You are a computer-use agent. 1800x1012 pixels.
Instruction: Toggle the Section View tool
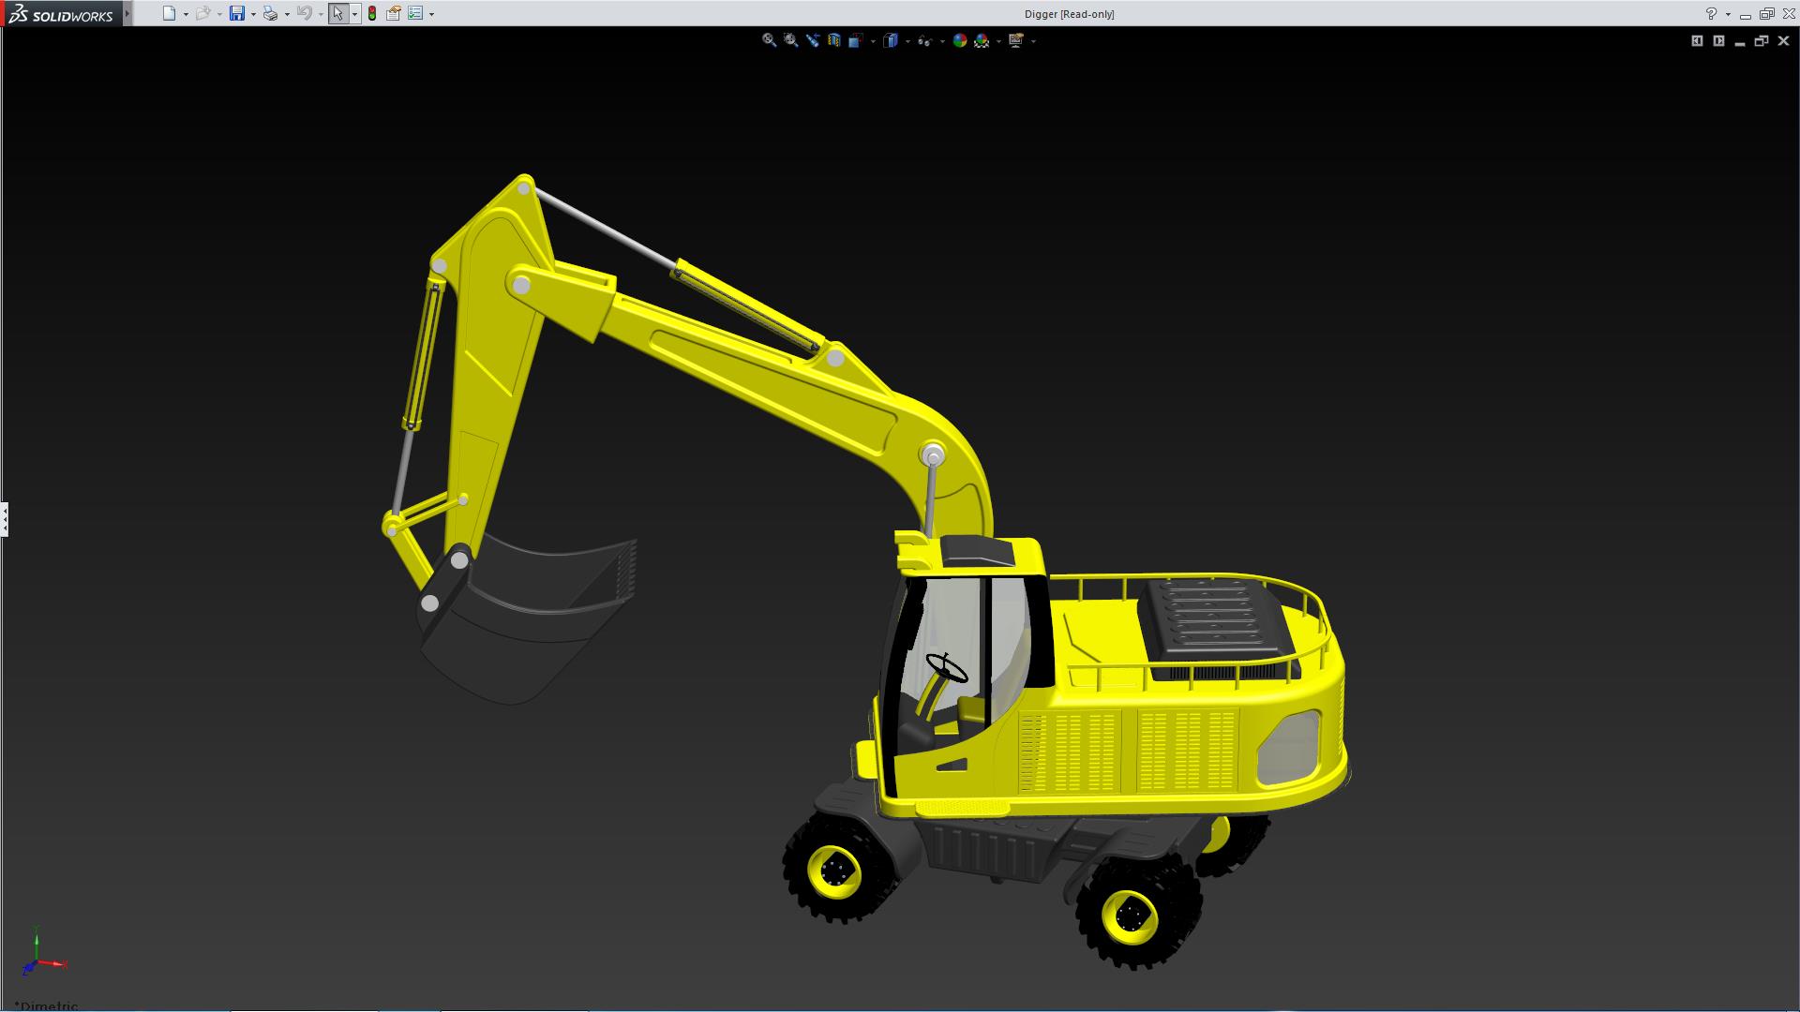pyautogui.click(x=833, y=40)
